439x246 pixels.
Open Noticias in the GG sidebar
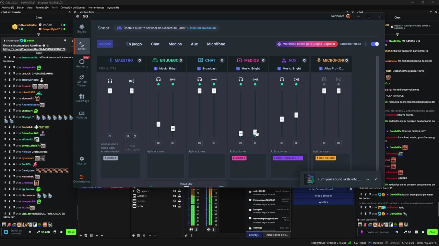(82, 115)
